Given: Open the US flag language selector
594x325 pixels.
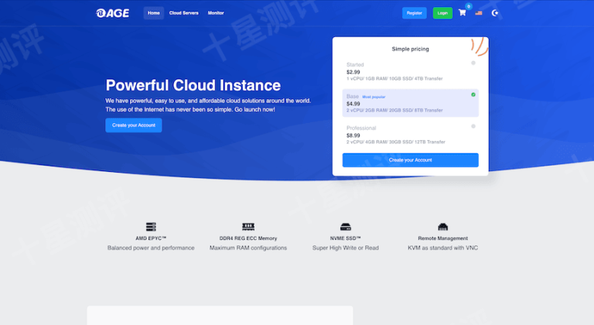Looking at the screenshot, I should point(479,12).
